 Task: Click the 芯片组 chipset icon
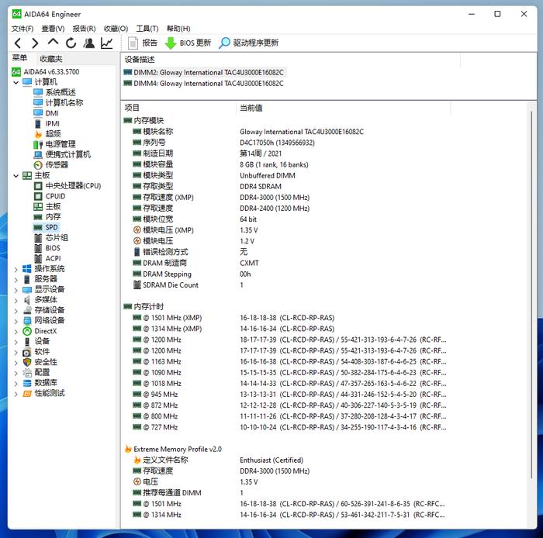[x=38, y=238]
